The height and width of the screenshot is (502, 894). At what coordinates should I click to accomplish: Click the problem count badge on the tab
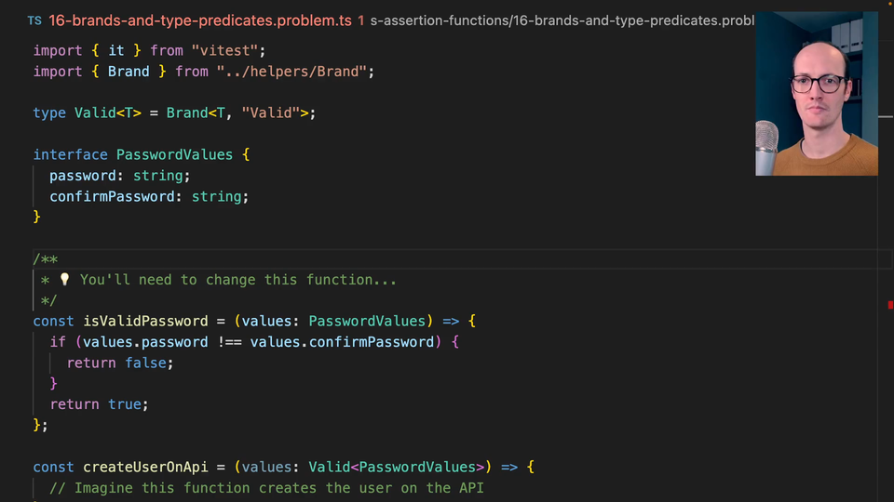click(x=361, y=20)
